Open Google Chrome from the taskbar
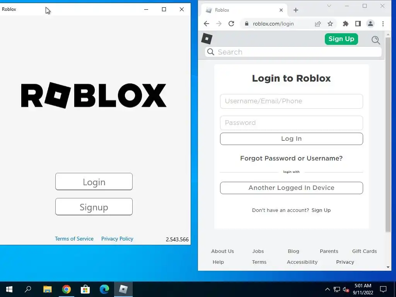The image size is (396, 297). 67,289
